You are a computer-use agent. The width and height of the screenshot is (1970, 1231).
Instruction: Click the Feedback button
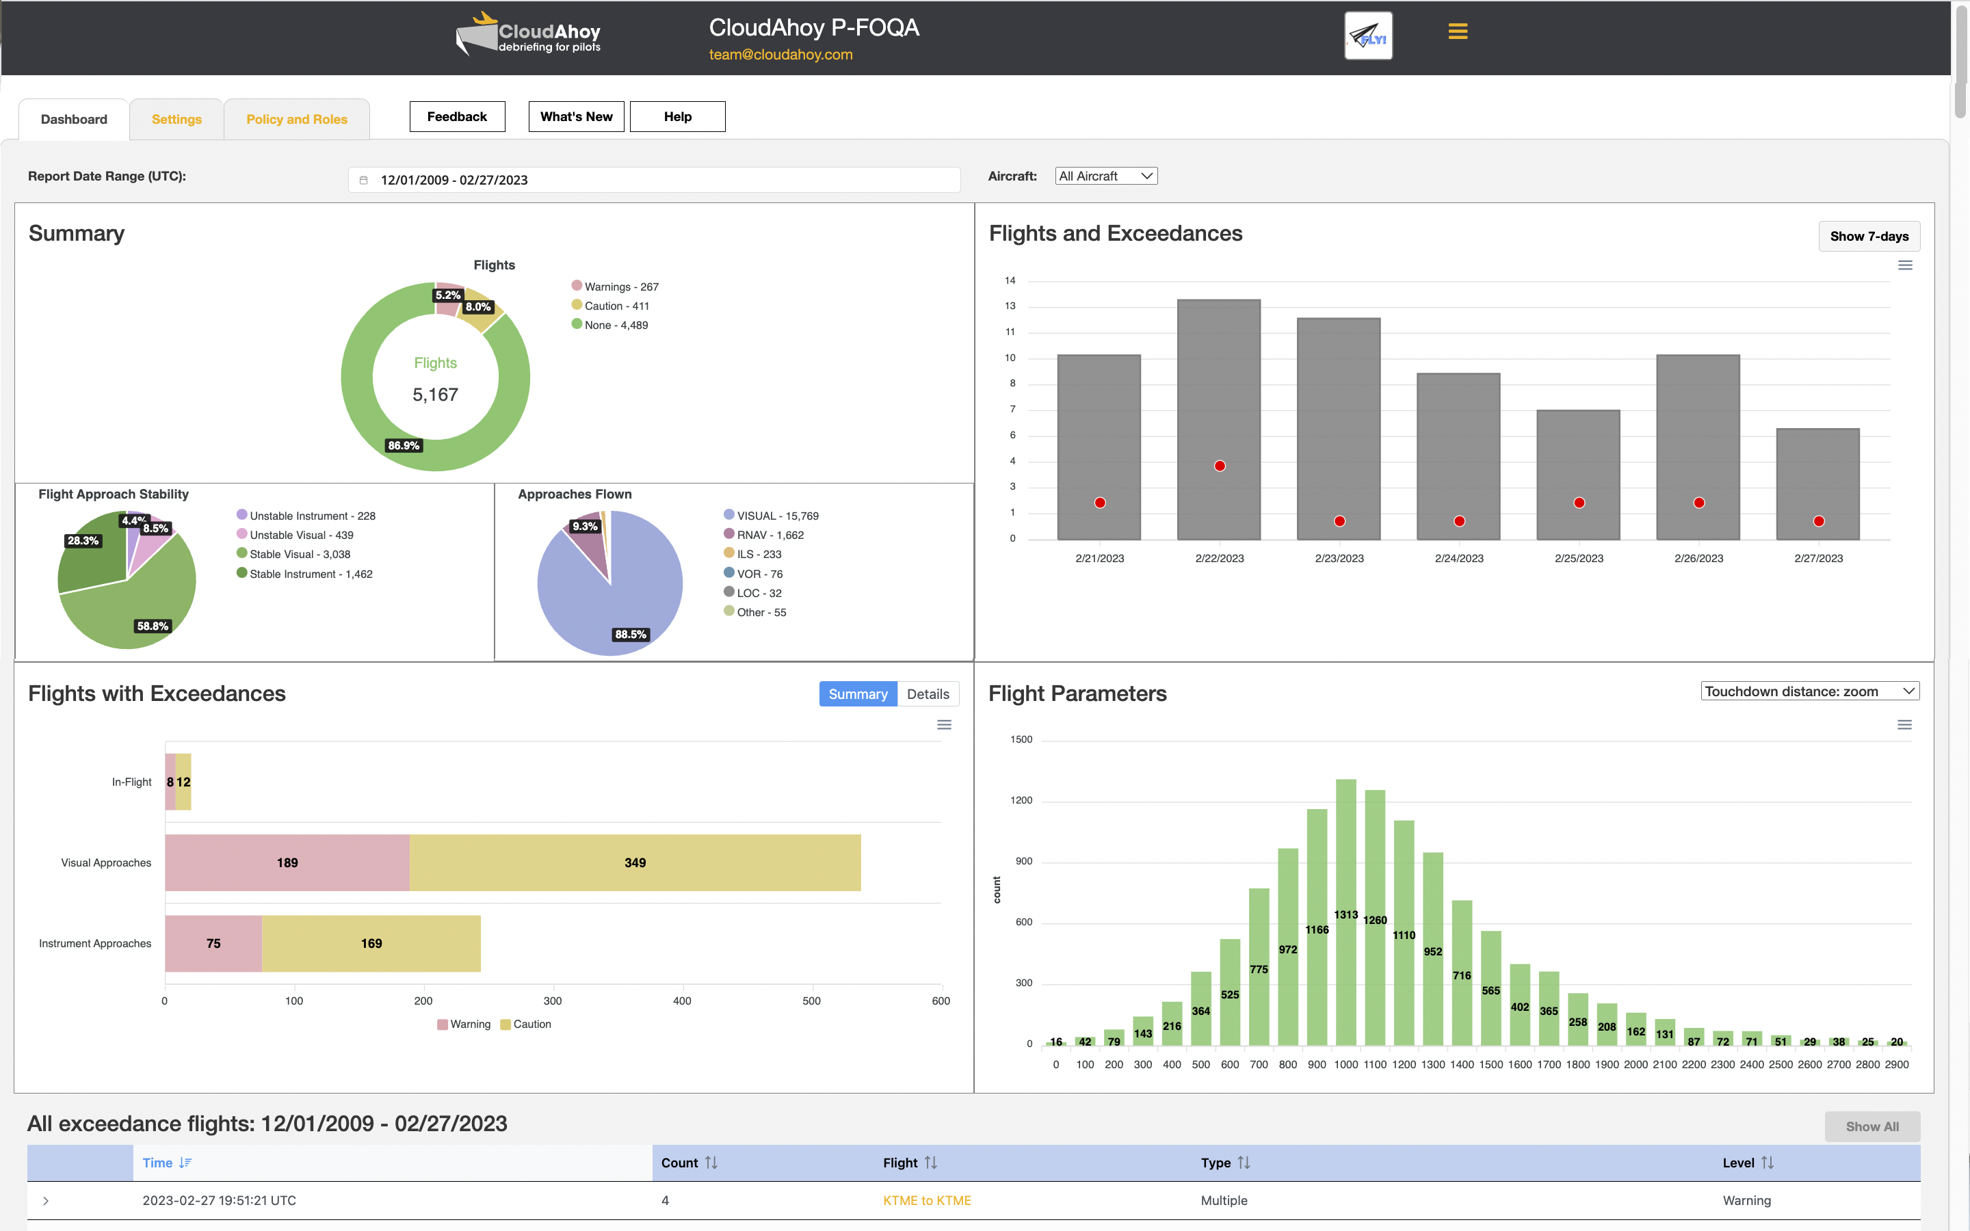(457, 116)
